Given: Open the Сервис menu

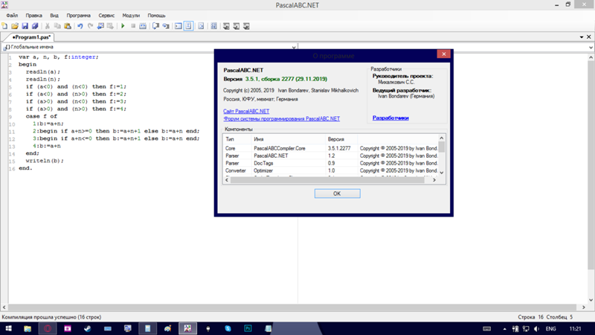Looking at the screenshot, I should pos(106,16).
